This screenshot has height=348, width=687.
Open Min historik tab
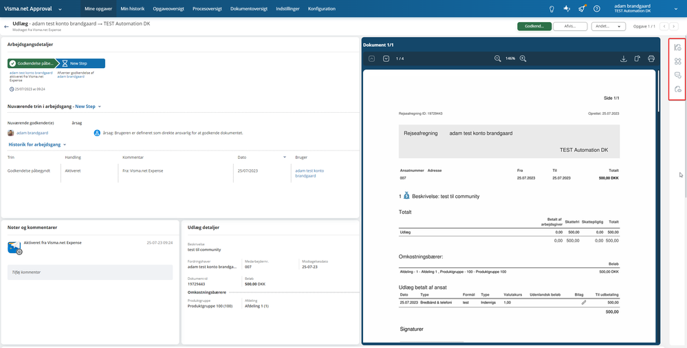(132, 9)
